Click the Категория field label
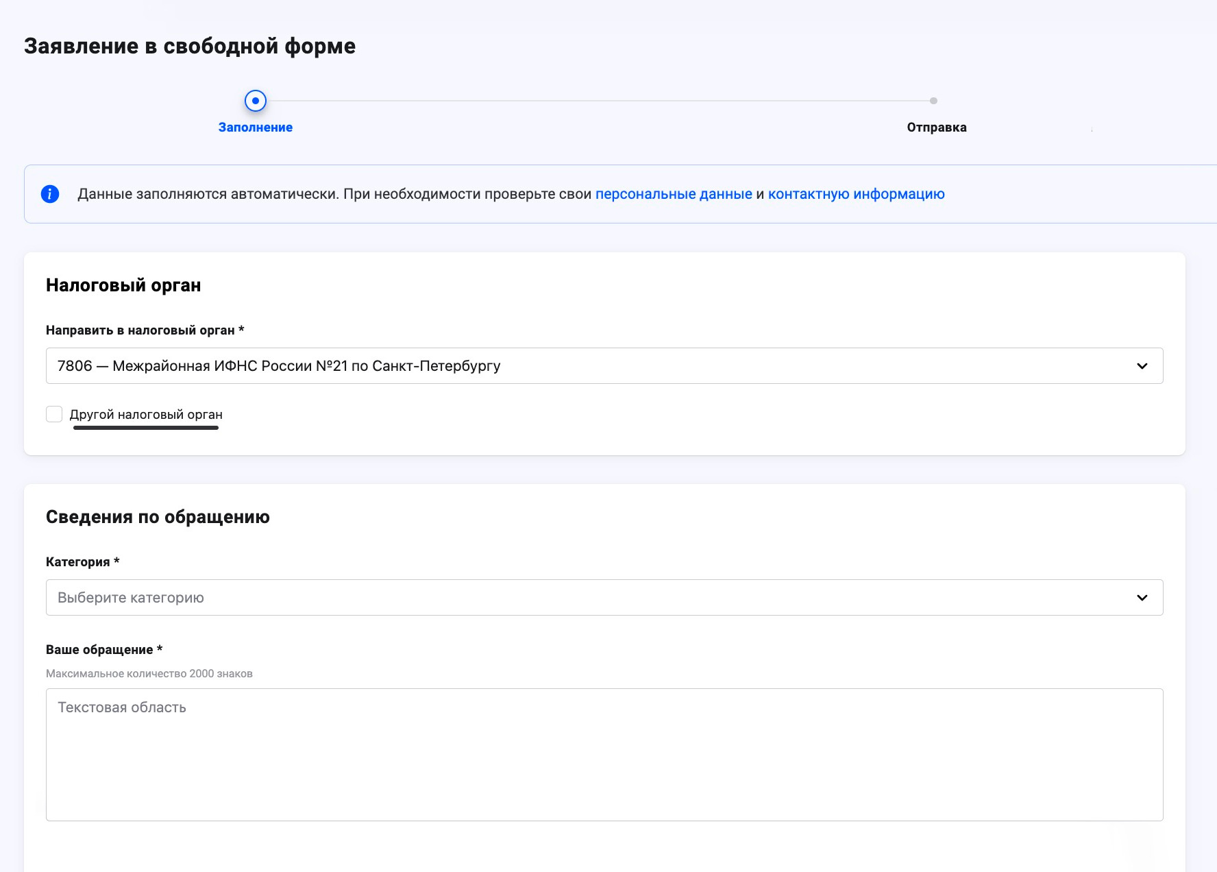Screen dimensions: 1217x872 (x=83, y=562)
